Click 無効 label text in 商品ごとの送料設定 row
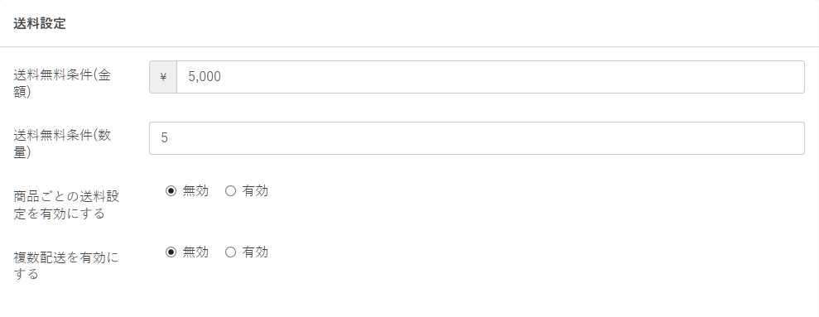Screen dimensions: 819x317 coord(195,191)
